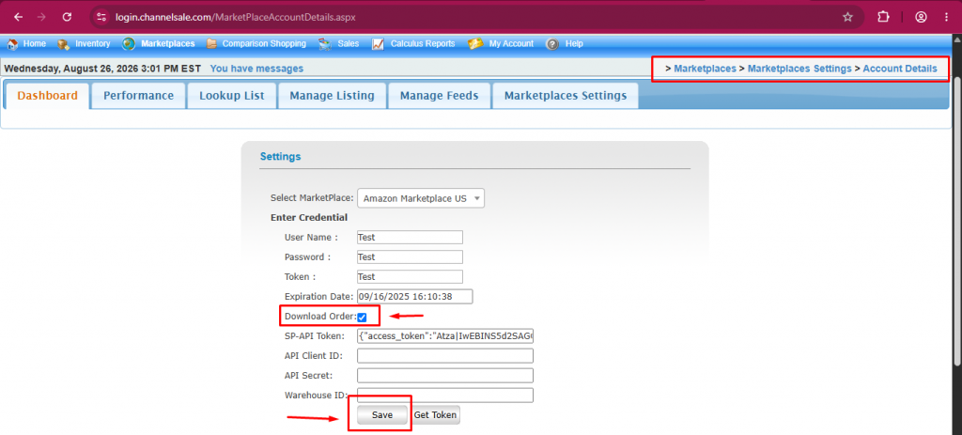This screenshot has height=435, width=962.
Task: Click the Save button
Action: pos(382,415)
